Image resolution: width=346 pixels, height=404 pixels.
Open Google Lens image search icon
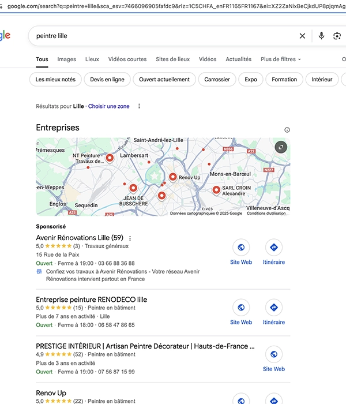[x=337, y=36]
